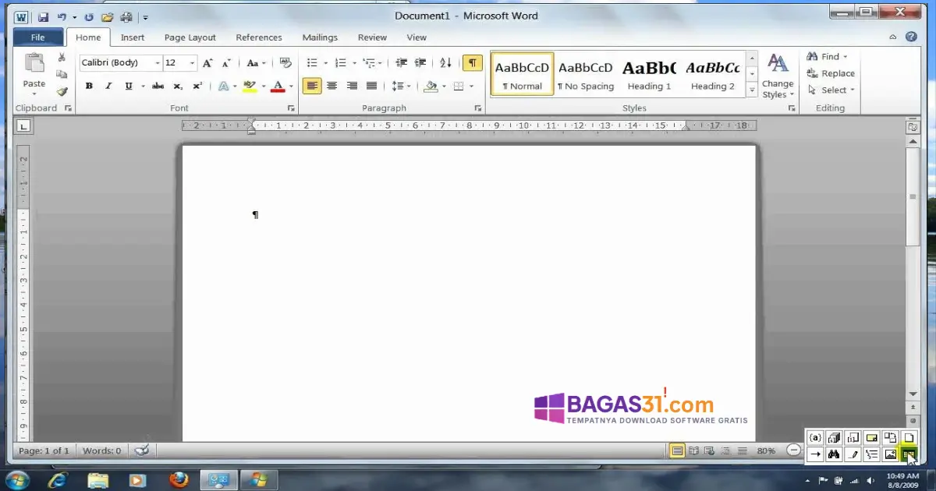The width and height of the screenshot is (936, 491).
Task: Switch to Outline view
Action: (725, 450)
